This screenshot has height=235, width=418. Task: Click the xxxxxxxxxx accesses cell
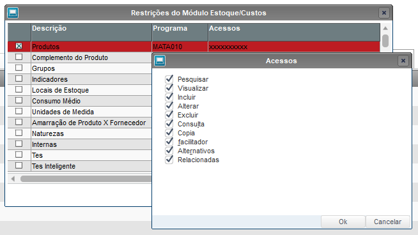coord(294,47)
